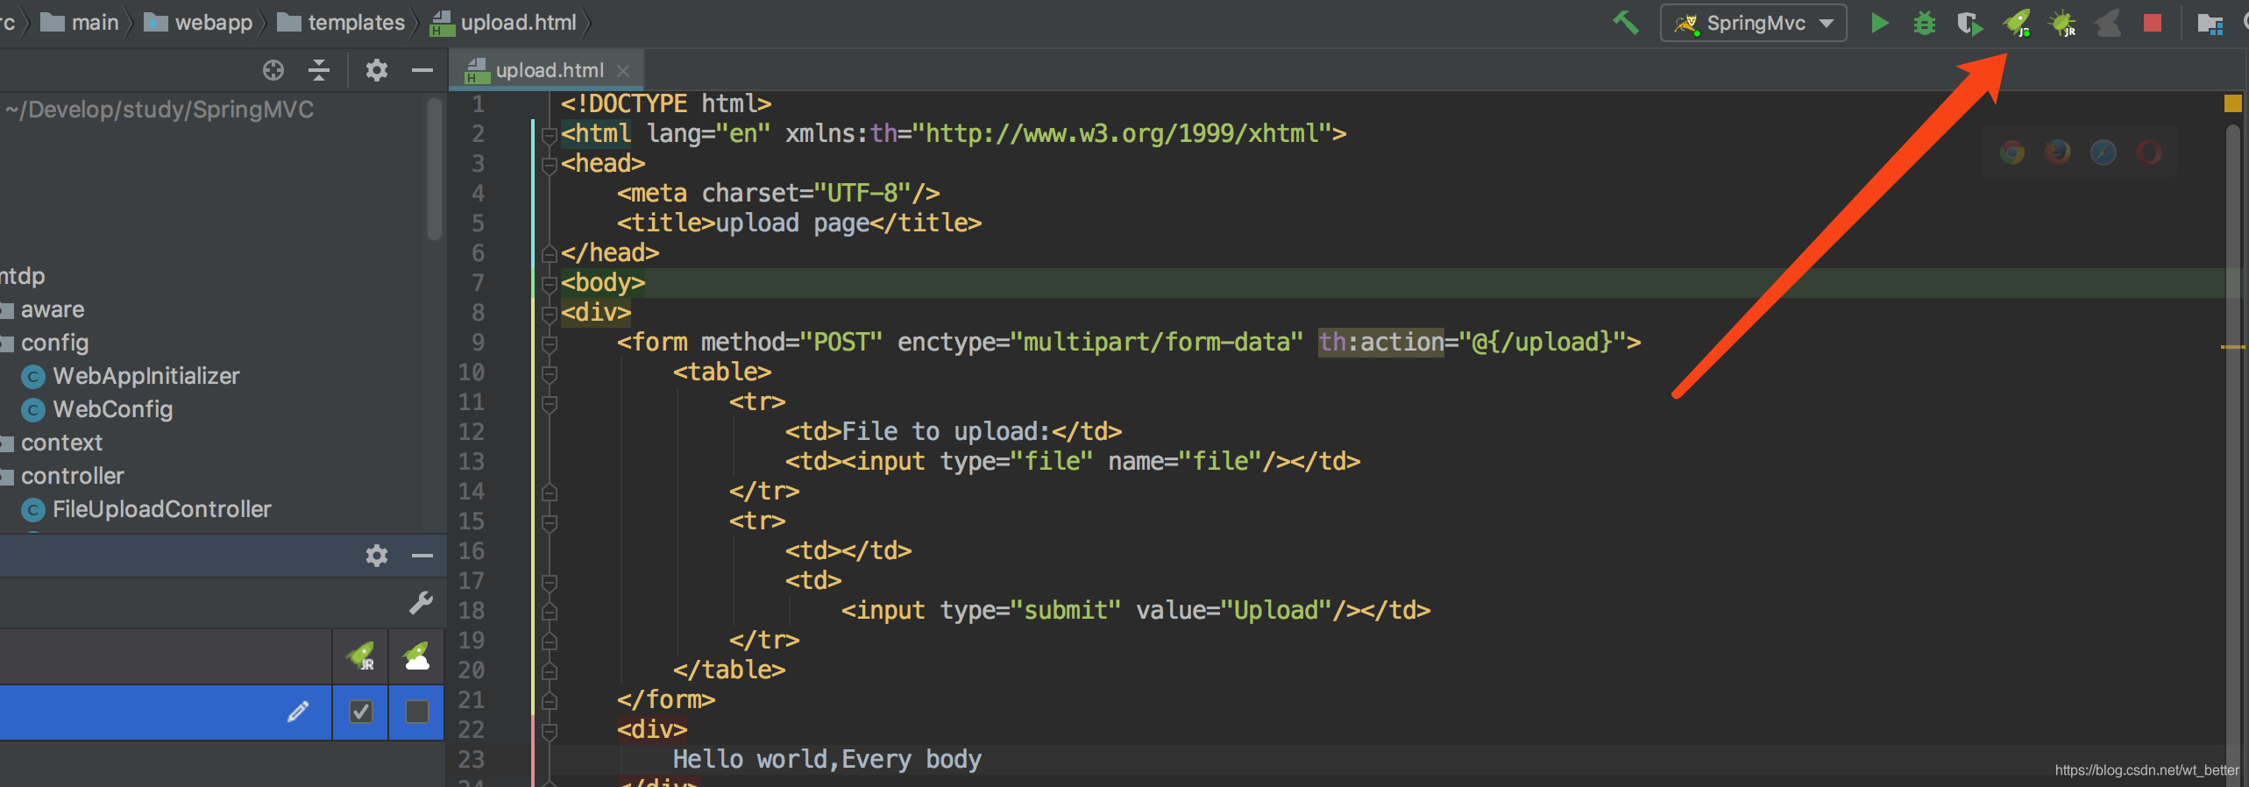Image resolution: width=2249 pixels, height=787 pixels.
Task: Click the green hammer Build Project icon
Action: (1626, 22)
